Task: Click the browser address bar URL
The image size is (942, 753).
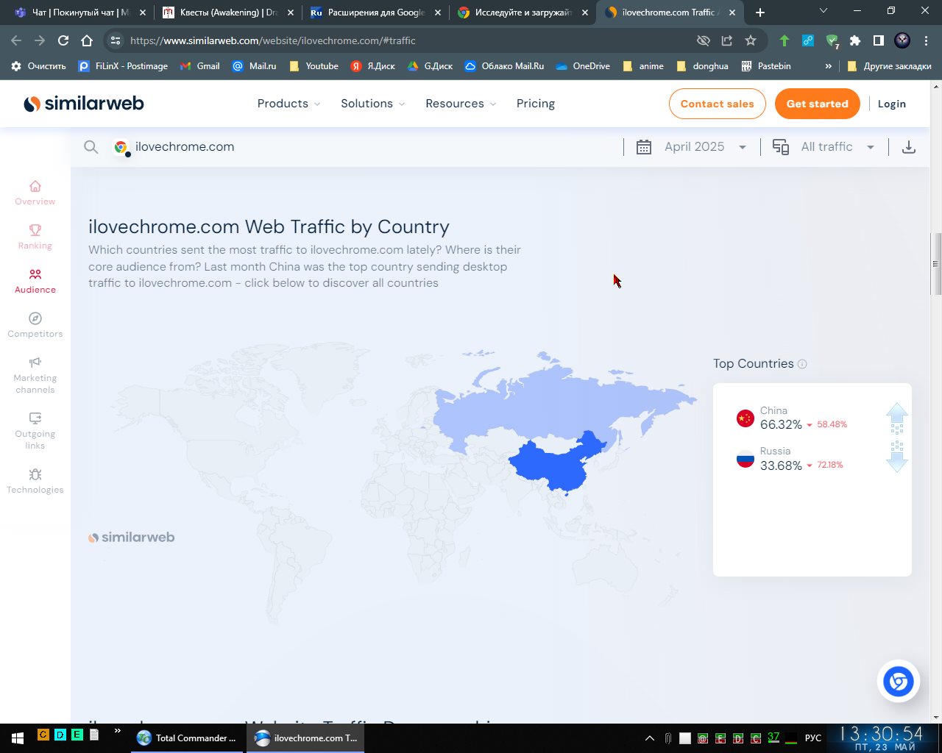Action: 273,40
